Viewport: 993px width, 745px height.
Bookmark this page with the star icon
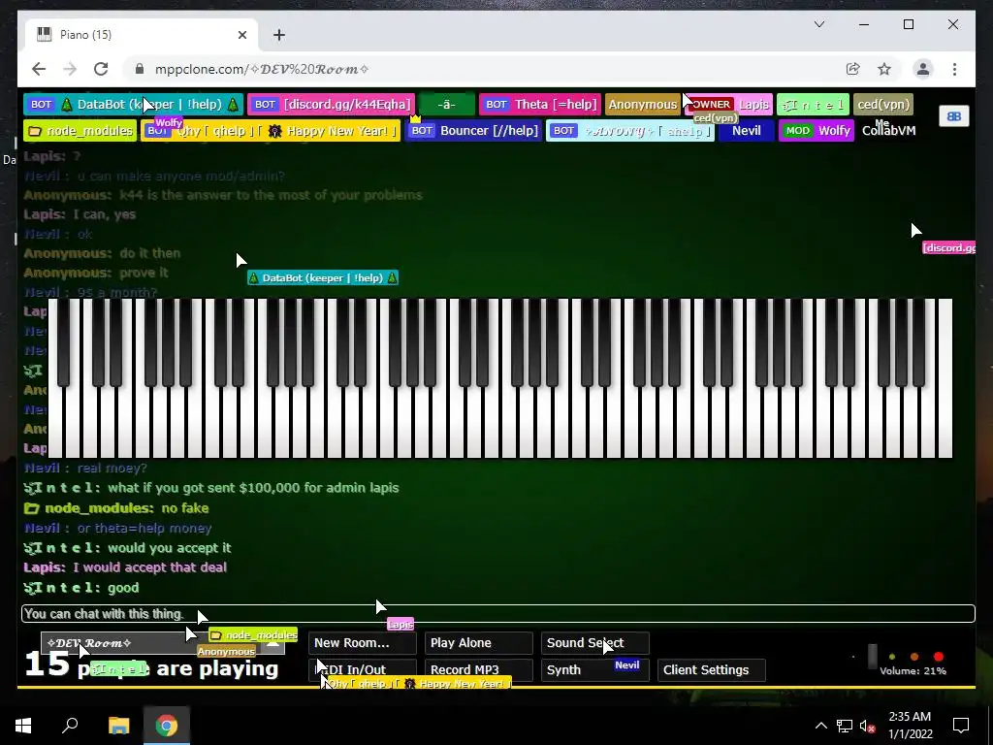[x=884, y=69]
